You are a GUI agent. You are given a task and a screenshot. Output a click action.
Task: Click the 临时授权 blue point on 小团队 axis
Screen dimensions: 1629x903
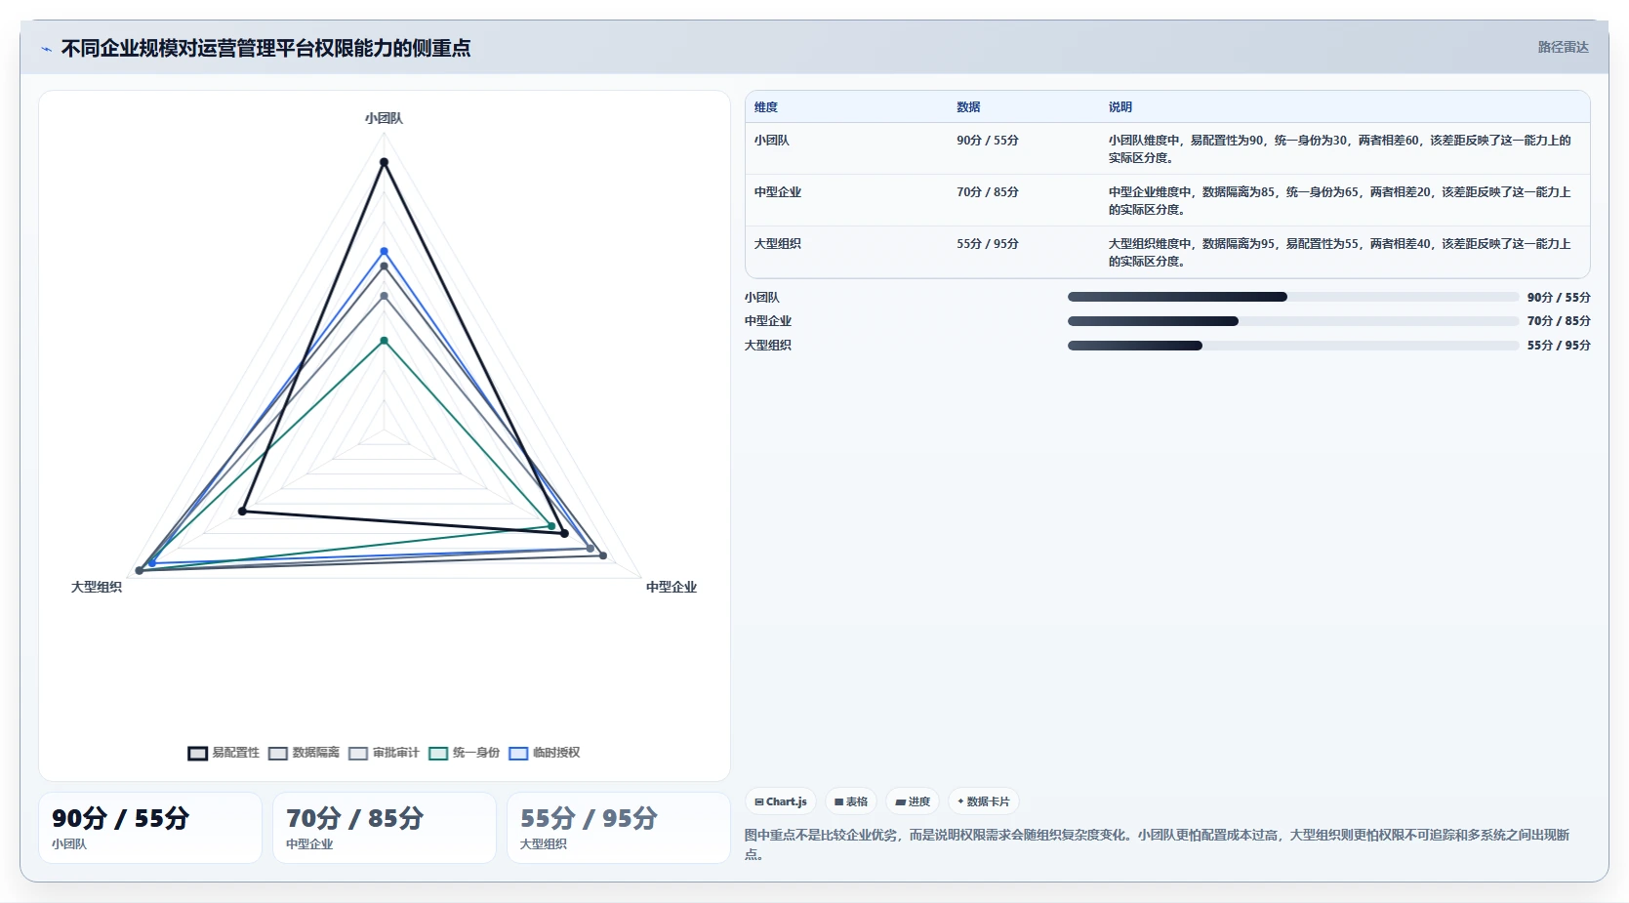384,252
